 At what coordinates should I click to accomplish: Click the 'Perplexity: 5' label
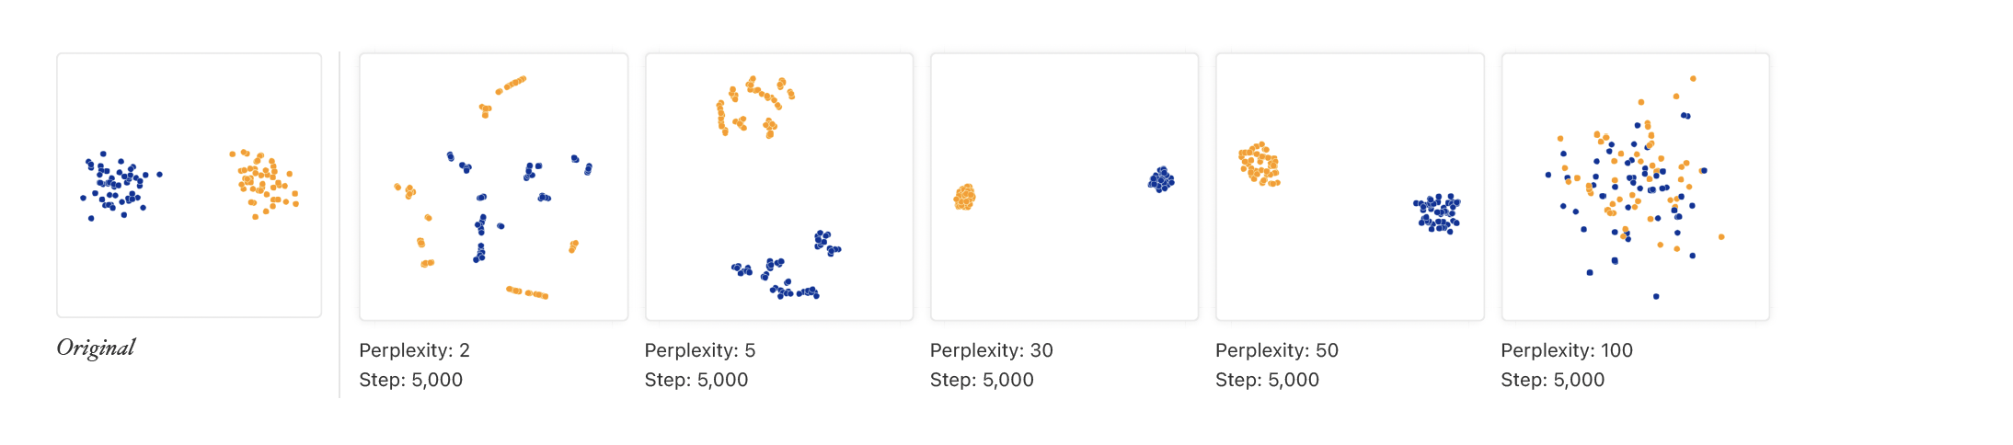[700, 350]
